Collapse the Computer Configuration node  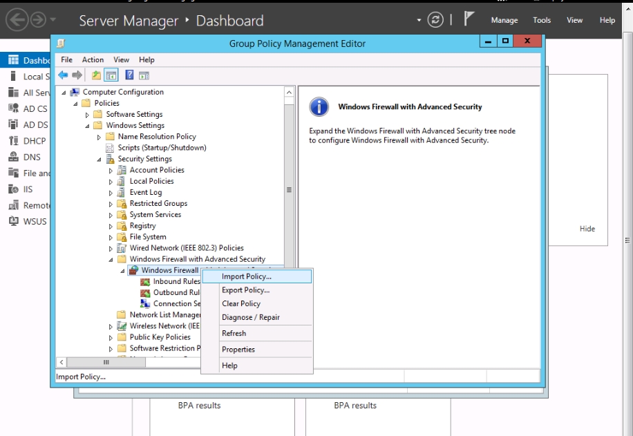coord(64,93)
